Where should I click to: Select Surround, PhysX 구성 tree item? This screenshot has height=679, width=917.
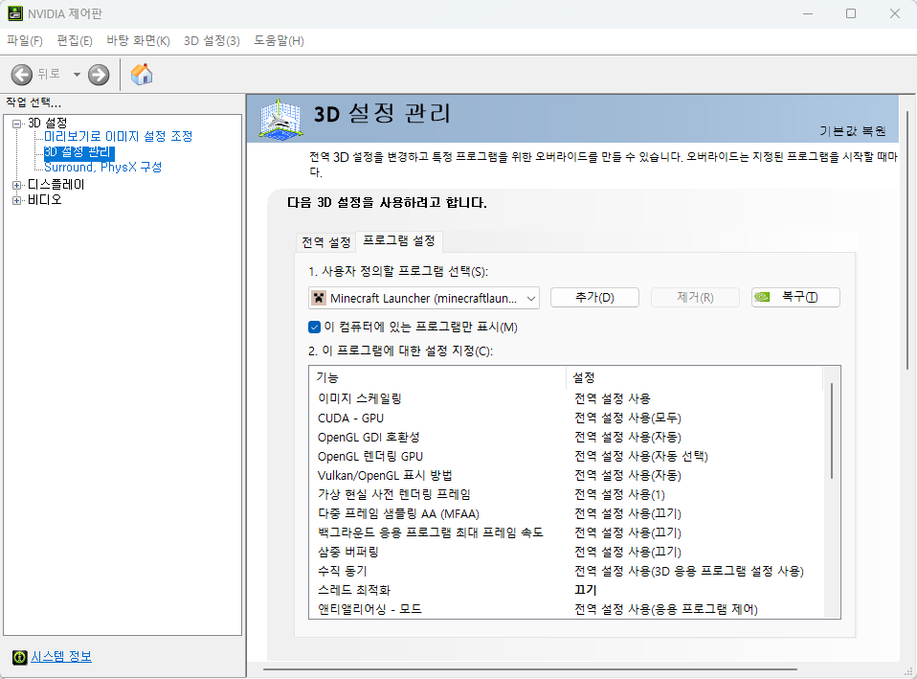pos(103,168)
